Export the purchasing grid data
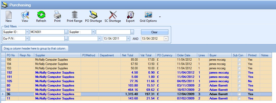 point(130,17)
